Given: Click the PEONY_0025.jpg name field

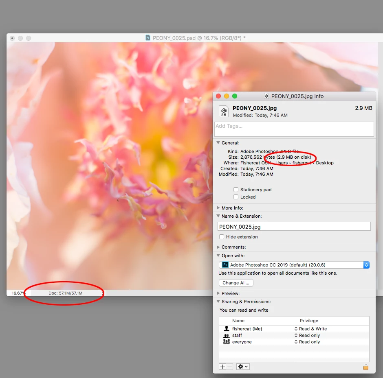Looking at the screenshot, I should [x=294, y=227].
